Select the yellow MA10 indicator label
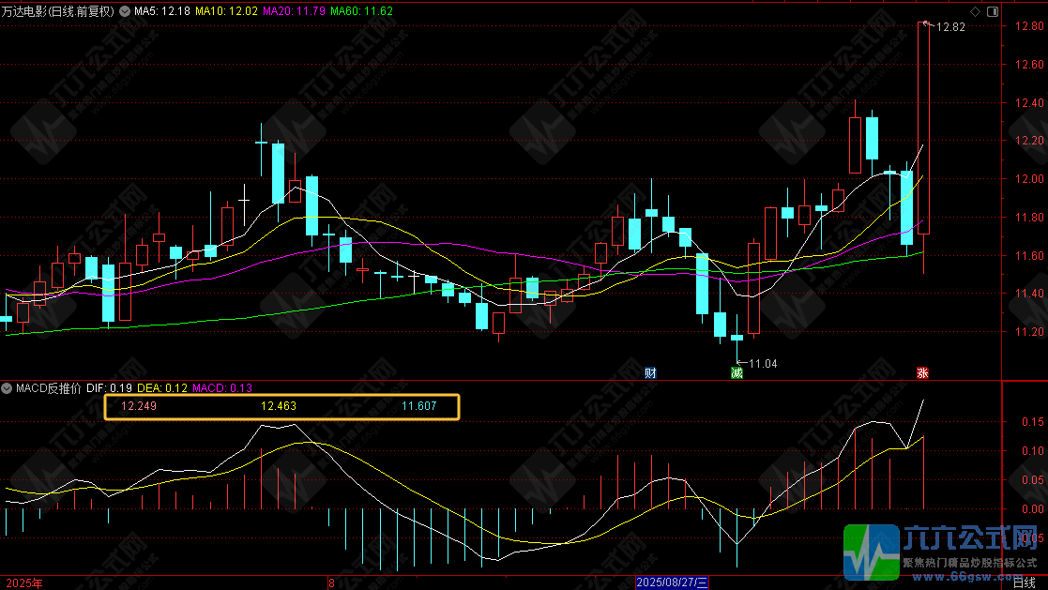 coord(228,12)
